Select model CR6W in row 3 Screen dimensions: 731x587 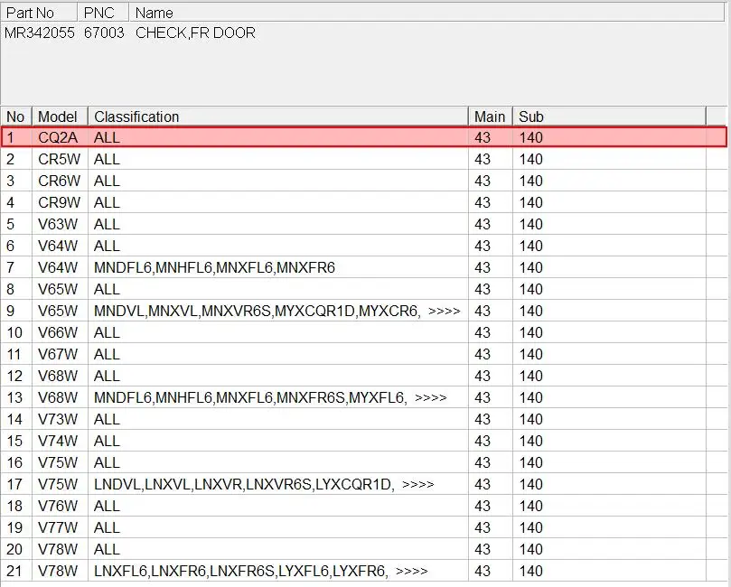(x=60, y=181)
